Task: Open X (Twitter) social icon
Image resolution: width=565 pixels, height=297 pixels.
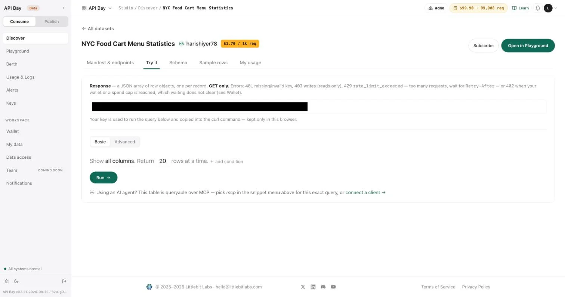Action: (303, 287)
